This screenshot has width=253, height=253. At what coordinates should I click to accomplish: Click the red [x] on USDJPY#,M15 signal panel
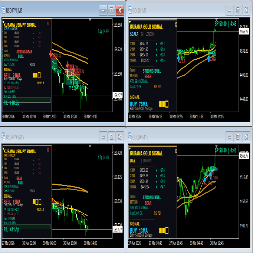pyautogui.click(x=48, y=150)
